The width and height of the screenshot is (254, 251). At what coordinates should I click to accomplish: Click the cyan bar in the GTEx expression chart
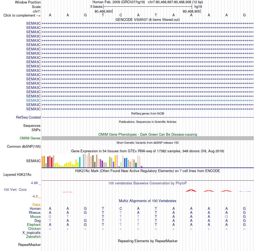80,162
